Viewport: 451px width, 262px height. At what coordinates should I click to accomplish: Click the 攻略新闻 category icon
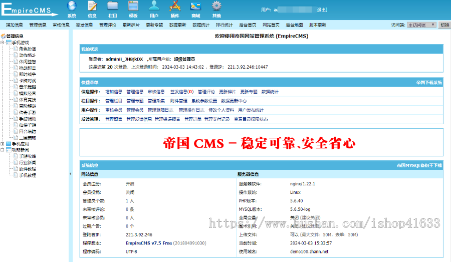[9, 150]
